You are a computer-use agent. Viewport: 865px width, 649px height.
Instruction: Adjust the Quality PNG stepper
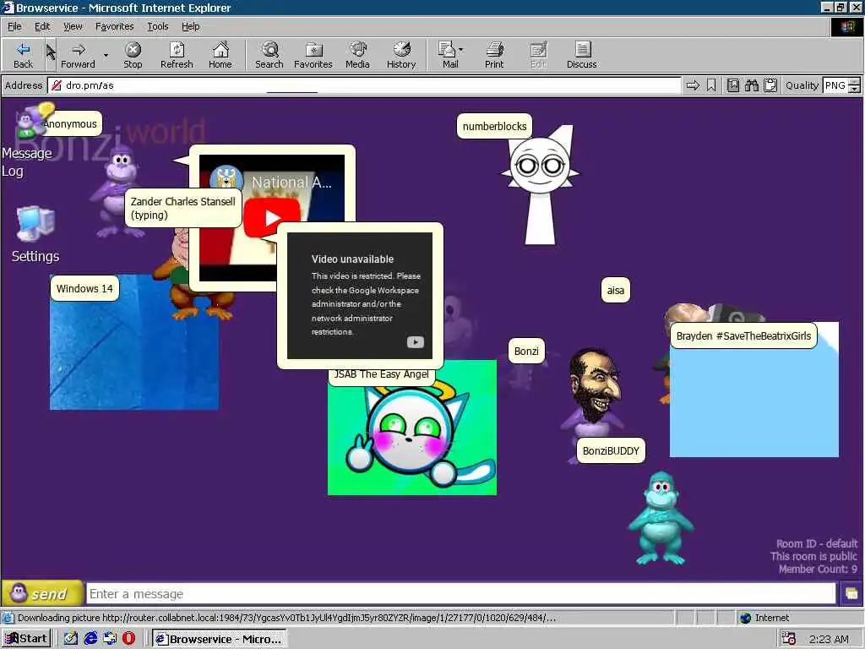tap(855, 85)
